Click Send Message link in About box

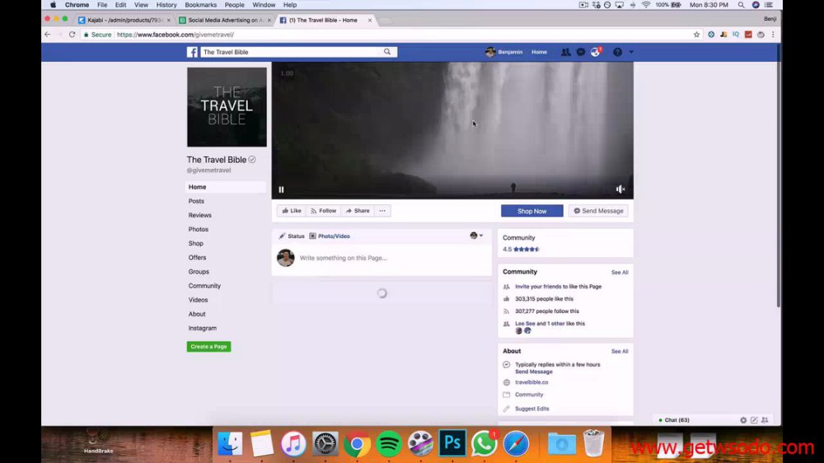533,372
